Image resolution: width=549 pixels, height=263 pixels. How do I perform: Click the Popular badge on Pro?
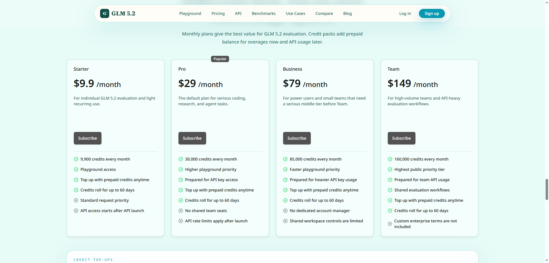(x=220, y=59)
